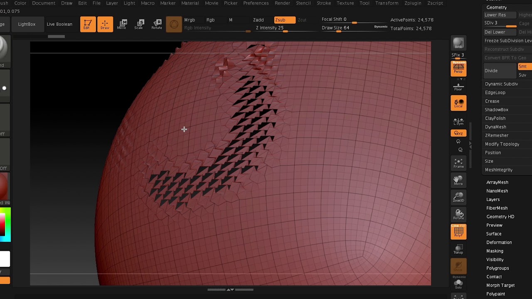Toggle Mrgb paint mode
The width and height of the screenshot is (532, 299).
(x=190, y=20)
